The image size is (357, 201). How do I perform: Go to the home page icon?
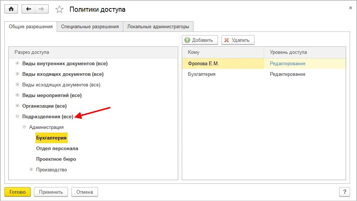(x=11, y=9)
